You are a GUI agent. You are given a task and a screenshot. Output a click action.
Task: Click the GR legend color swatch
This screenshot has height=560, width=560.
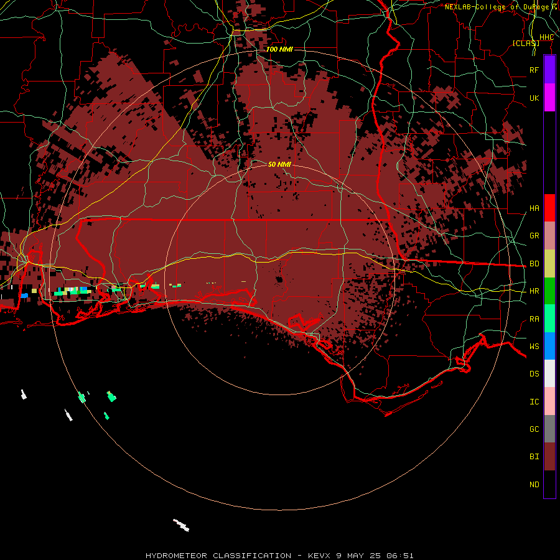tap(549, 236)
